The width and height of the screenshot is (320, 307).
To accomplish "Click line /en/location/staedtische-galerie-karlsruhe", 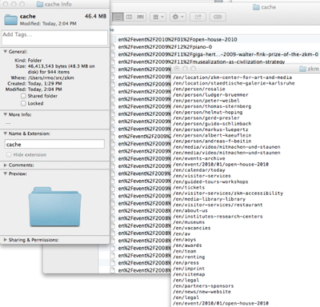I will (x=234, y=83).
